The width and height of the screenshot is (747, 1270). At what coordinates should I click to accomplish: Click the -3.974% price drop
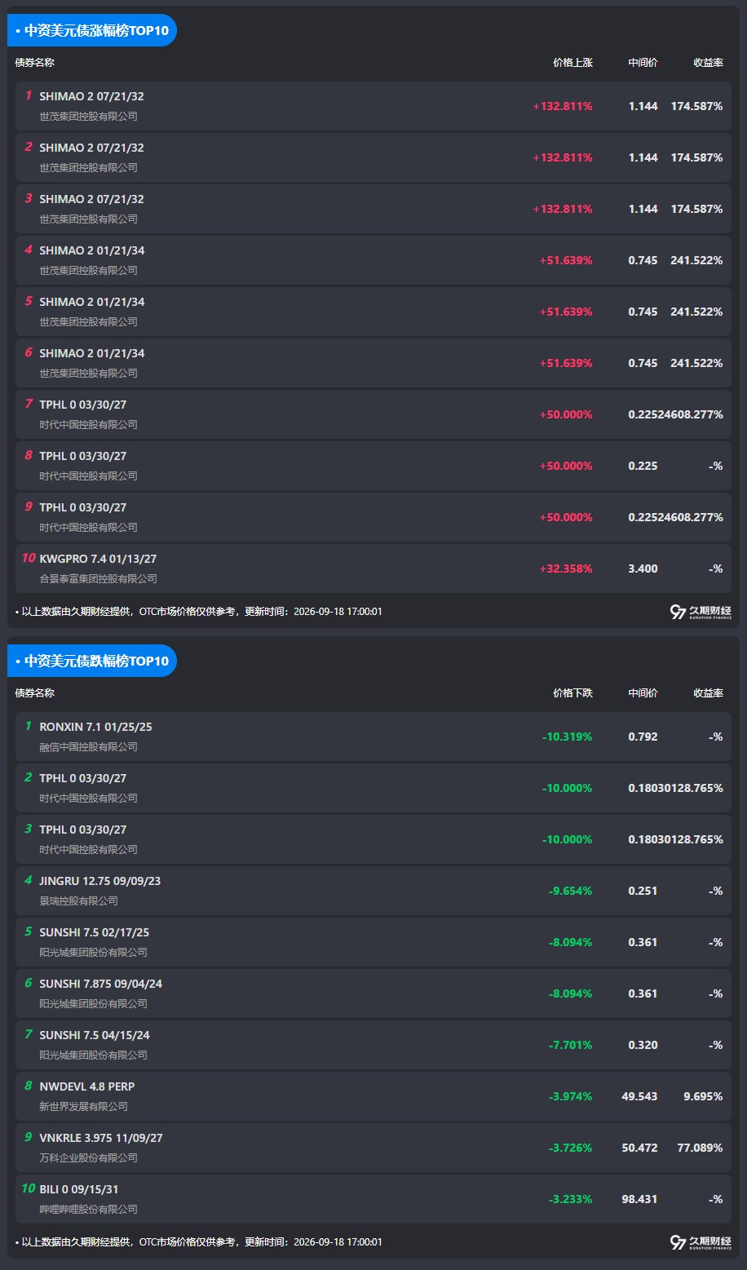(571, 1096)
